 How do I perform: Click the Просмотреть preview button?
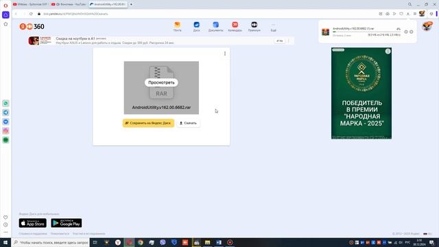click(161, 82)
